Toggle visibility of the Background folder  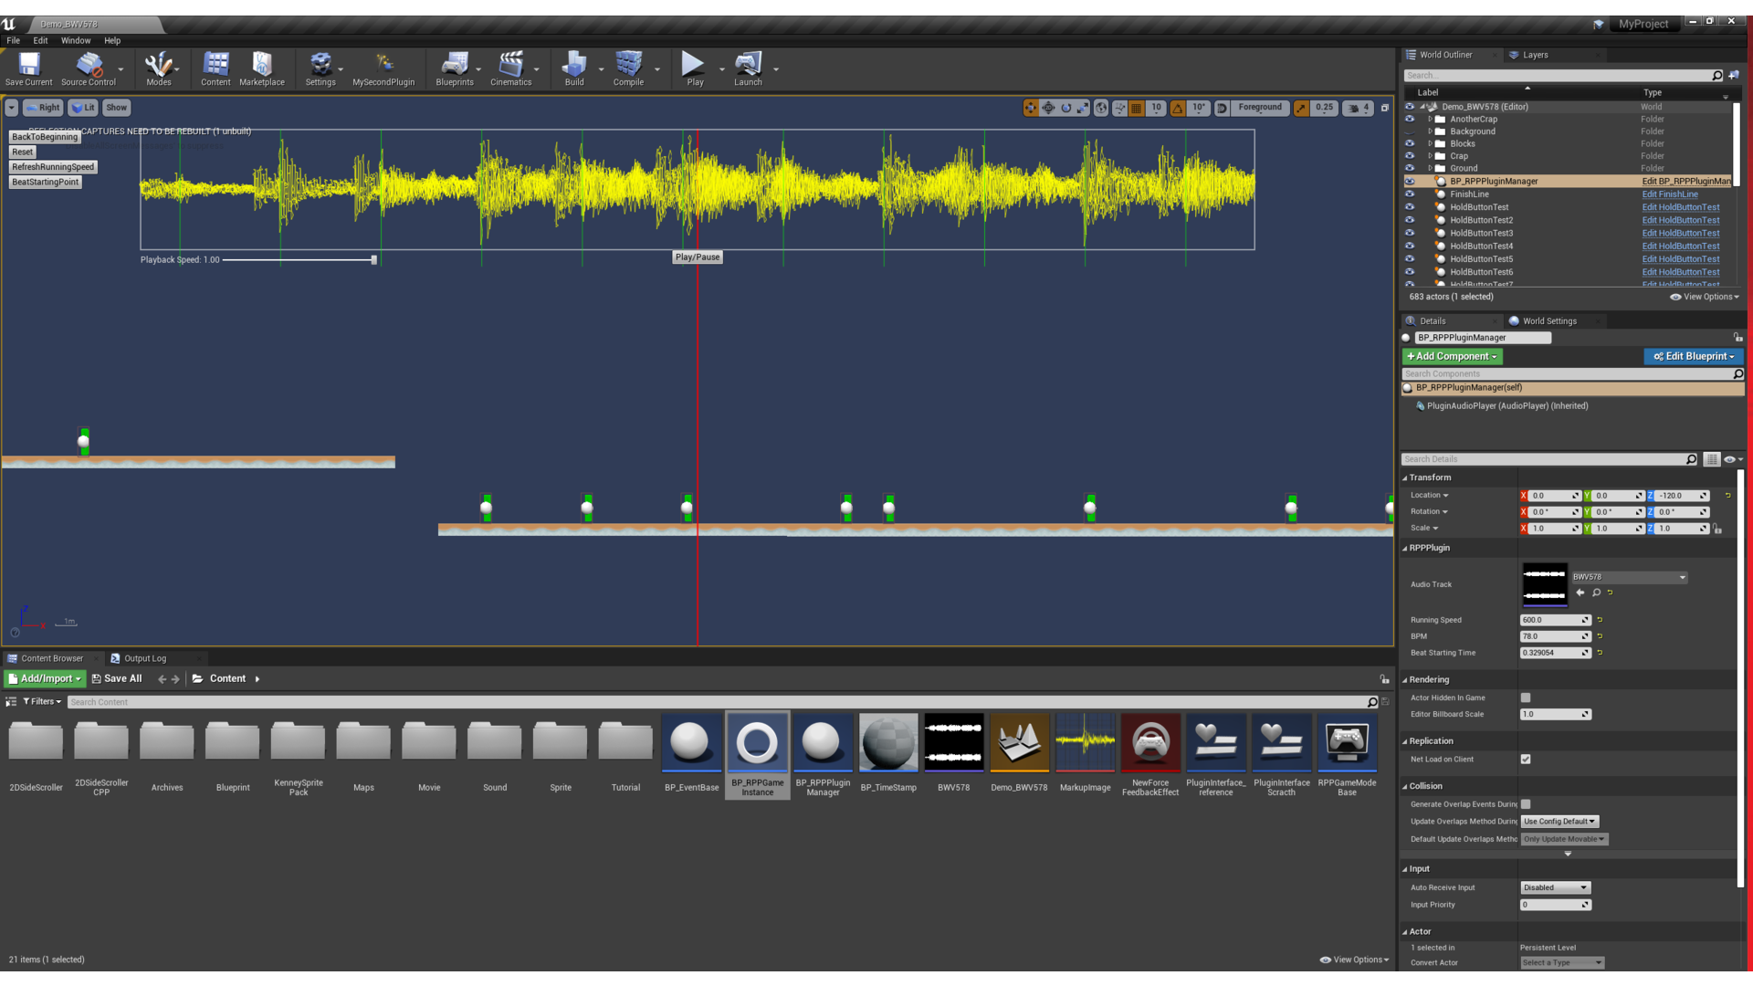[1409, 131]
